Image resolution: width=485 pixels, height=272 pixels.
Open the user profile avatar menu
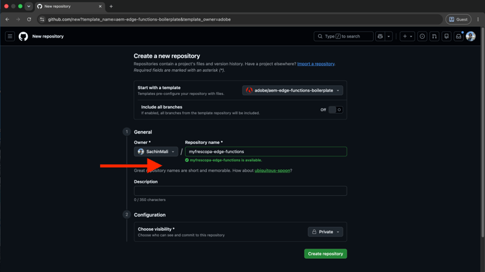tap(471, 36)
